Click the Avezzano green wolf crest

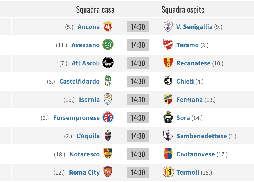(x=108, y=44)
